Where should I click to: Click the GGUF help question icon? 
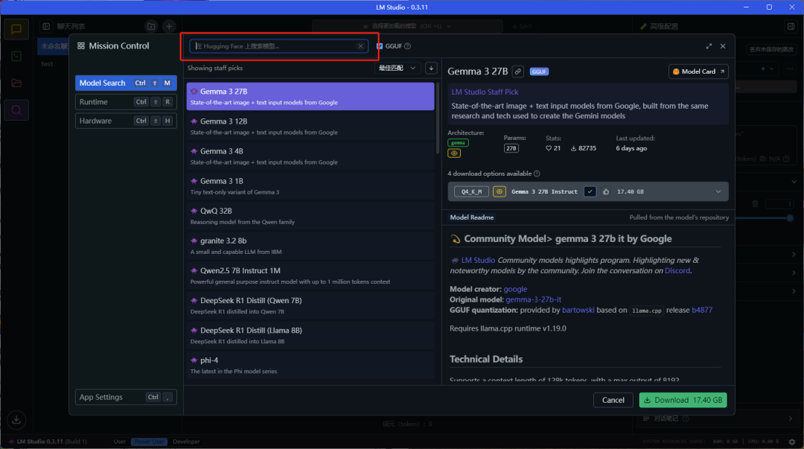(x=408, y=46)
